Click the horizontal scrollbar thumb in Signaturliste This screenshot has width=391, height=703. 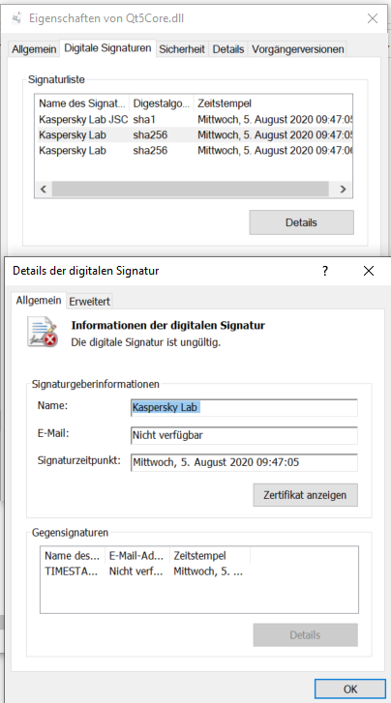click(191, 189)
